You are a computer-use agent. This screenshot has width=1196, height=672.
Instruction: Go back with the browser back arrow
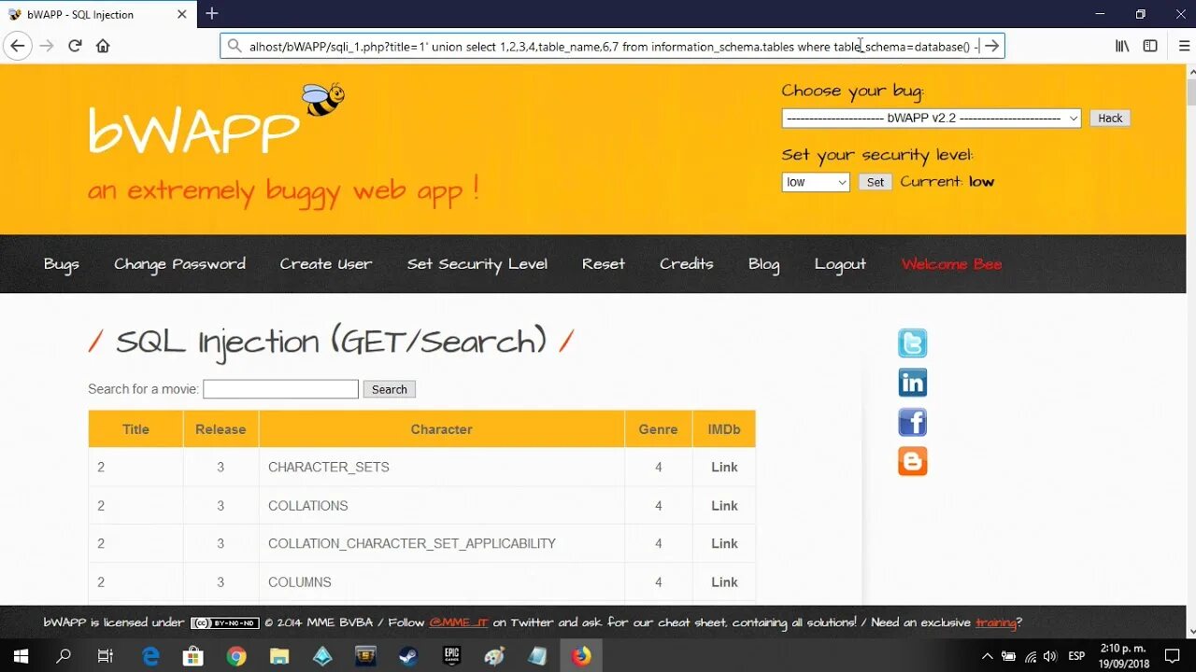18,46
